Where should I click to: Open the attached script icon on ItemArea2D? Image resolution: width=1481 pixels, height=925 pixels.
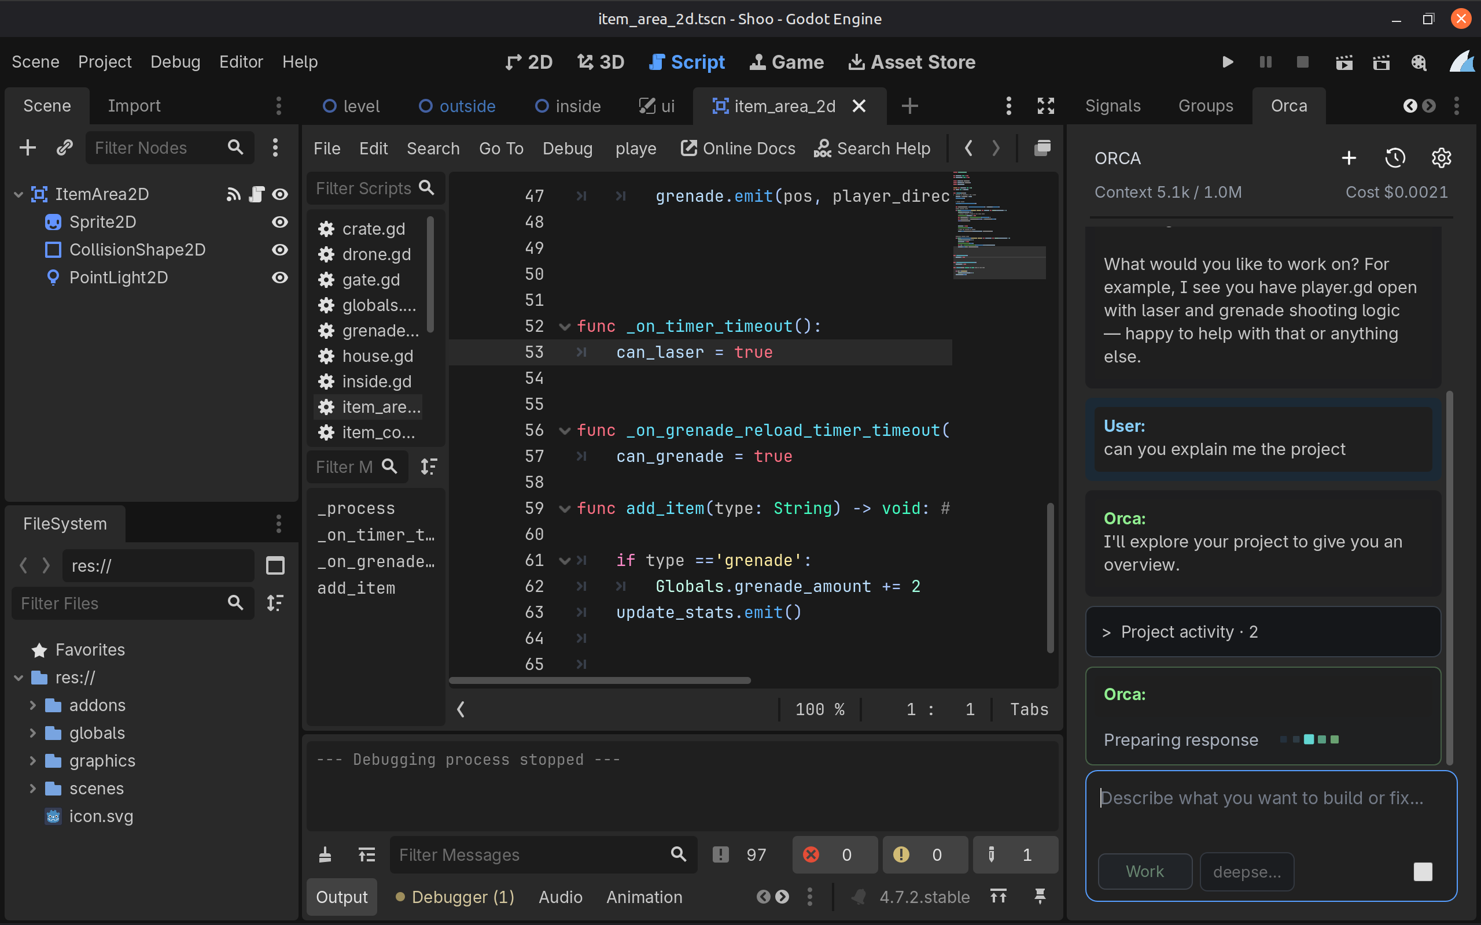[257, 194]
